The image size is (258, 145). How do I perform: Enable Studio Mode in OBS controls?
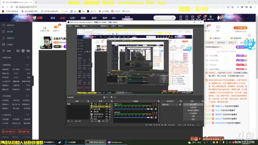coord(193,113)
